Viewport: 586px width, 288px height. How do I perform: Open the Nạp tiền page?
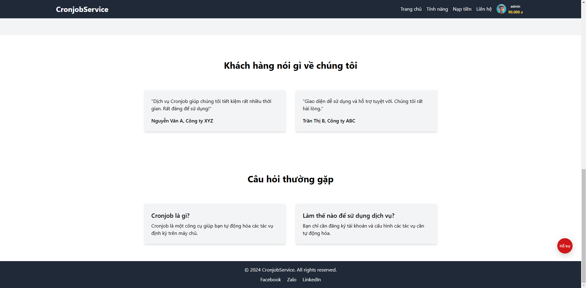pyautogui.click(x=462, y=9)
